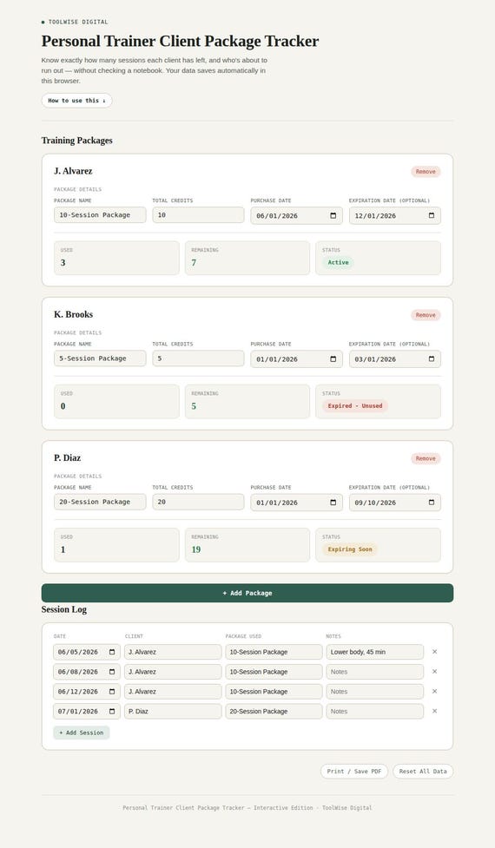Click the K. Brooks client name heading
Viewport: 495px width, 848px height.
[74, 314]
